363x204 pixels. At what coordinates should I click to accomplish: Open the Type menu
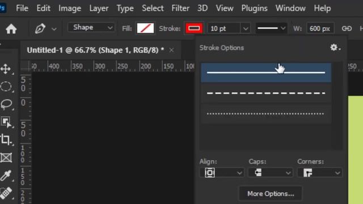click(125, 8)
